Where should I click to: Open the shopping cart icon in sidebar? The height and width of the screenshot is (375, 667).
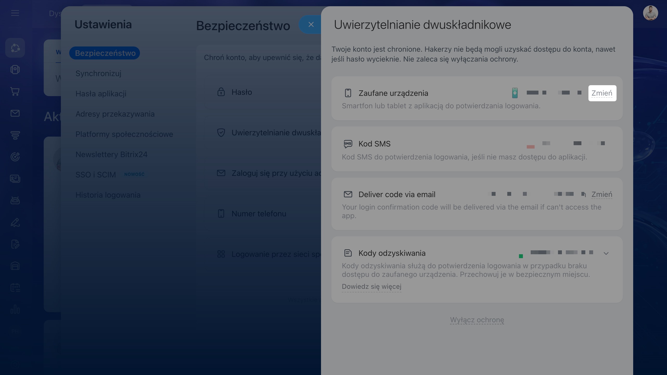click(15, 91)
